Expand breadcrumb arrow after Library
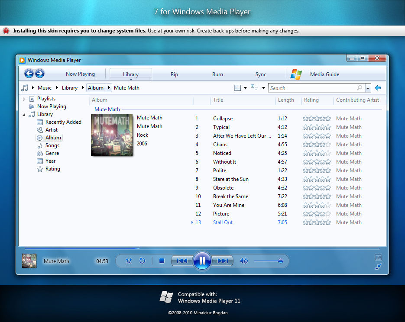This screenshot has width=405, height=322. (83, 88)
